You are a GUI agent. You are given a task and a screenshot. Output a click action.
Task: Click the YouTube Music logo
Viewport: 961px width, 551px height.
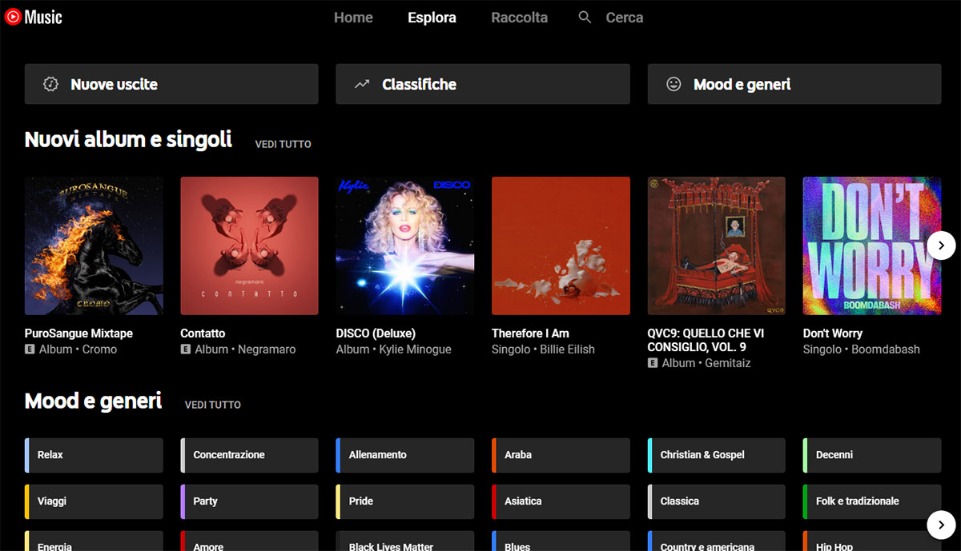pos(34,17)
